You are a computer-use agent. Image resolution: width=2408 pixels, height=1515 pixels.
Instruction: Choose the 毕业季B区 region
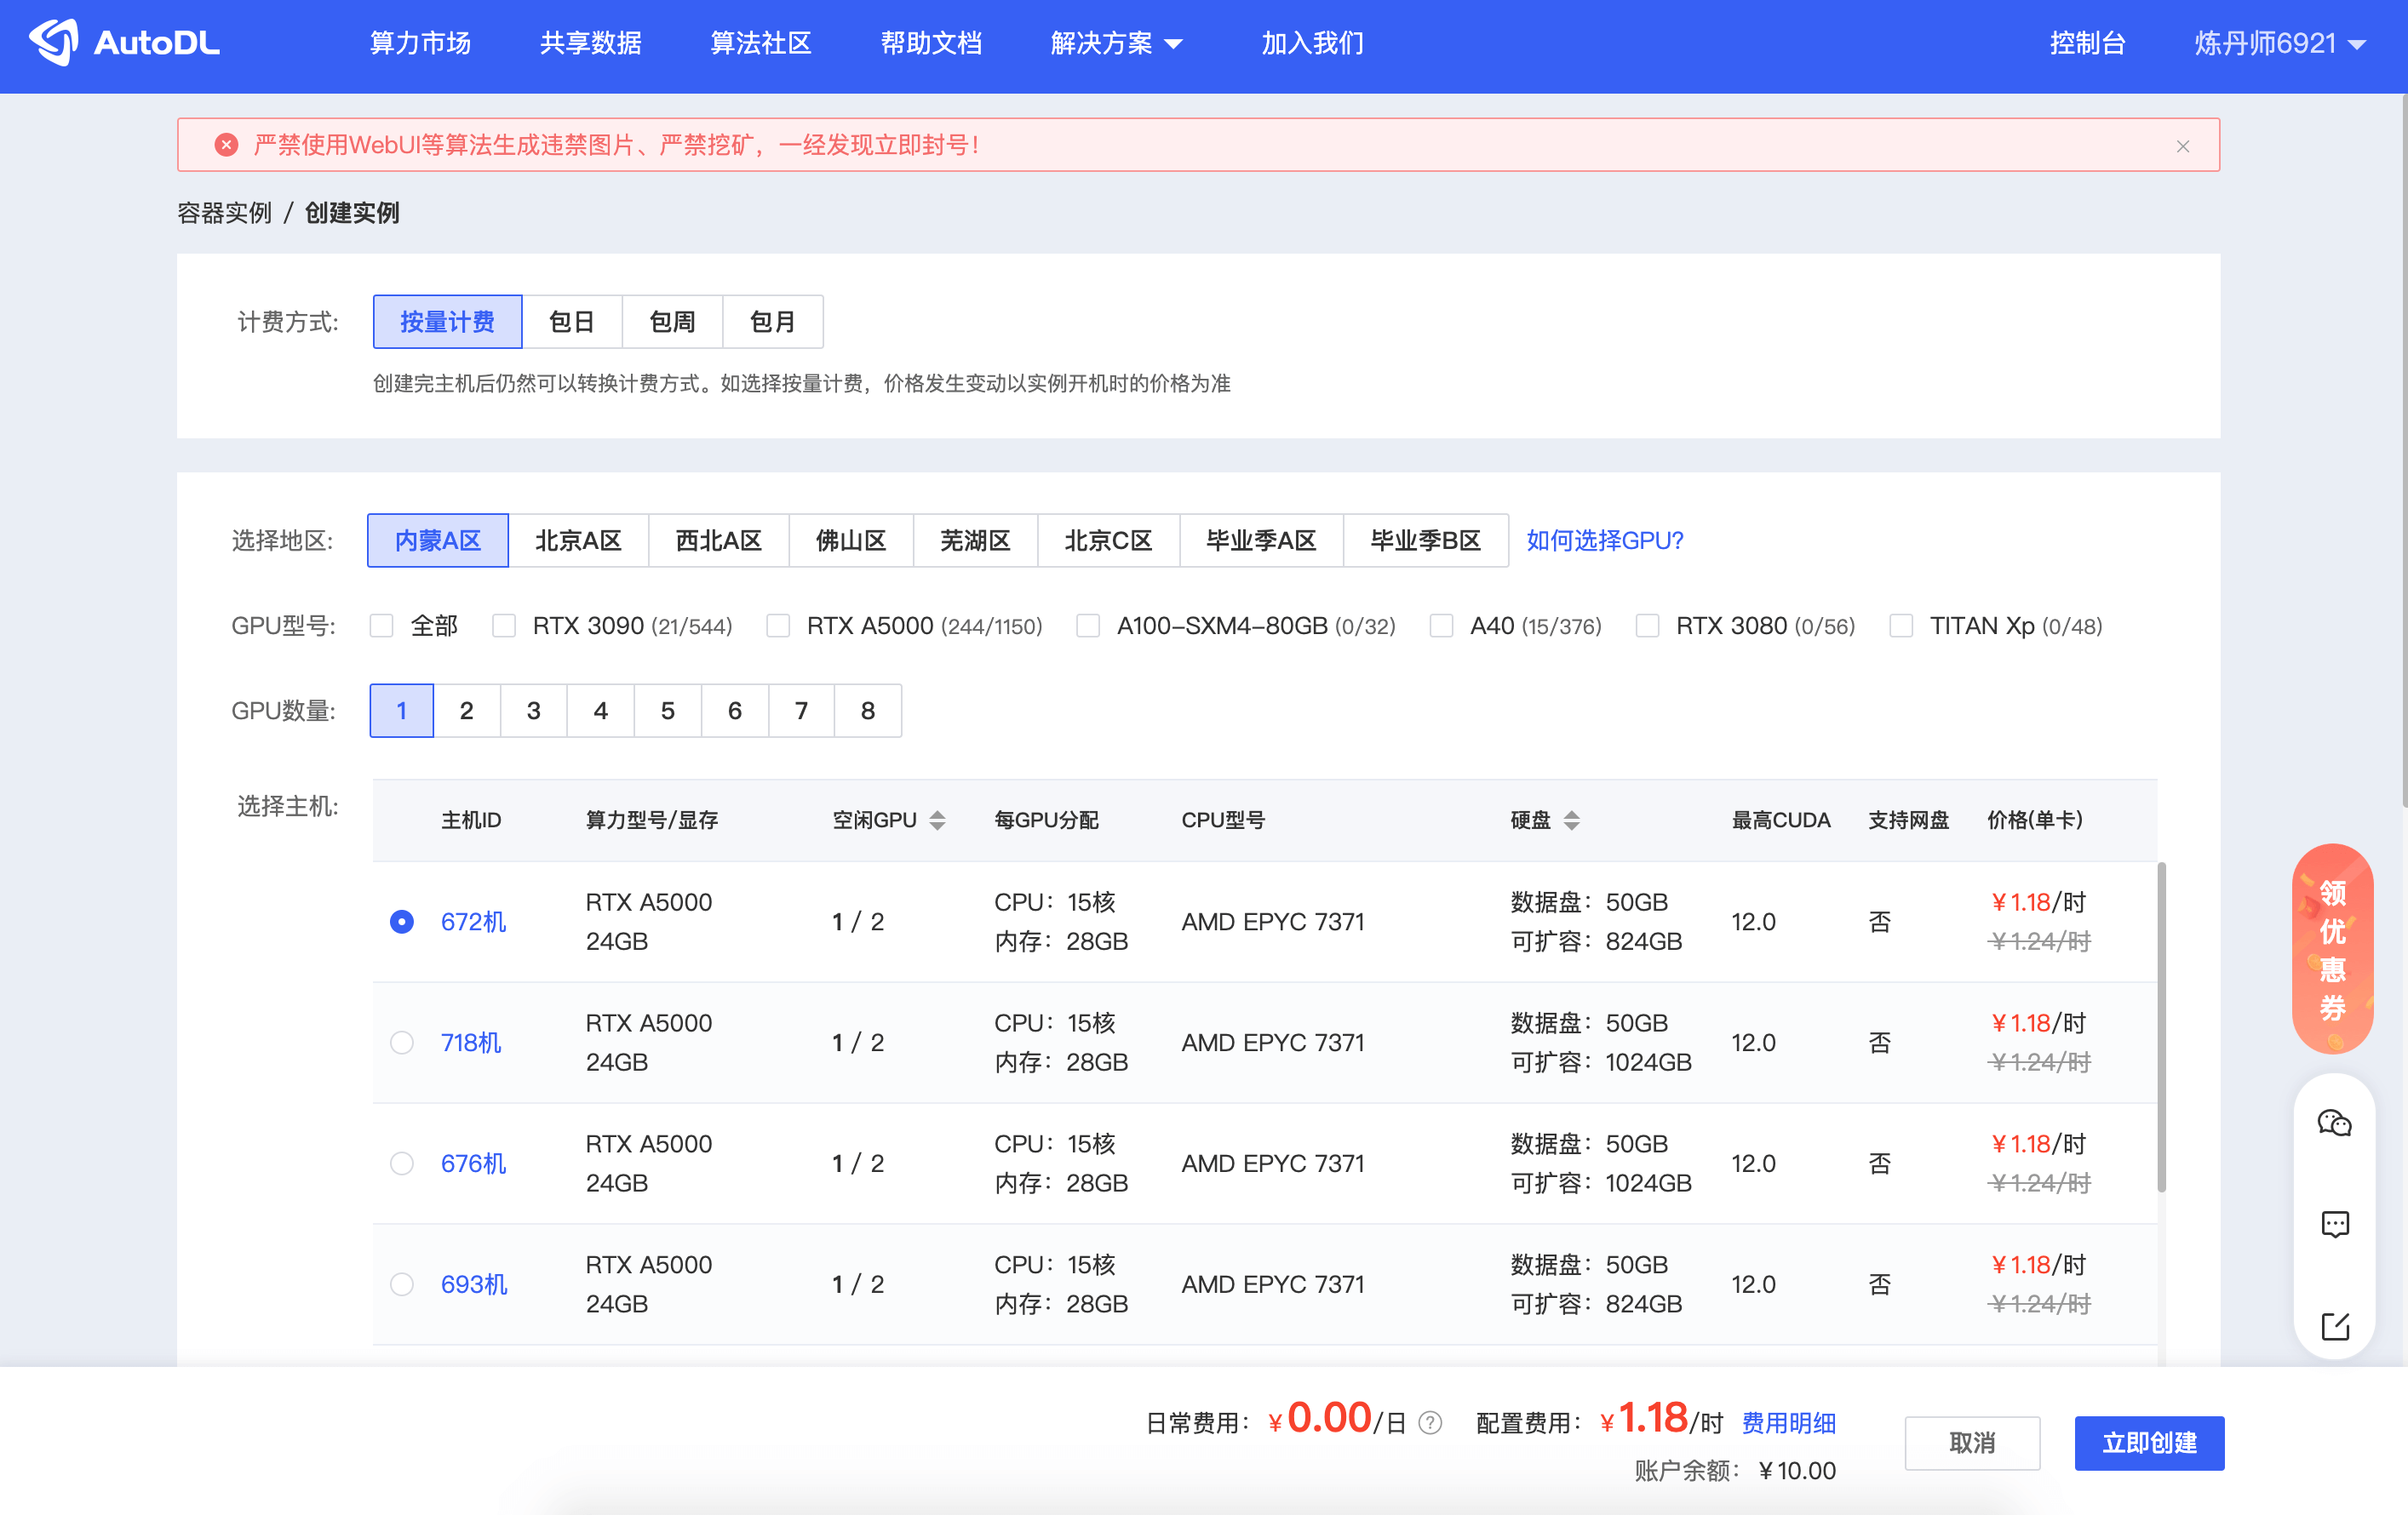(1425, 540)
